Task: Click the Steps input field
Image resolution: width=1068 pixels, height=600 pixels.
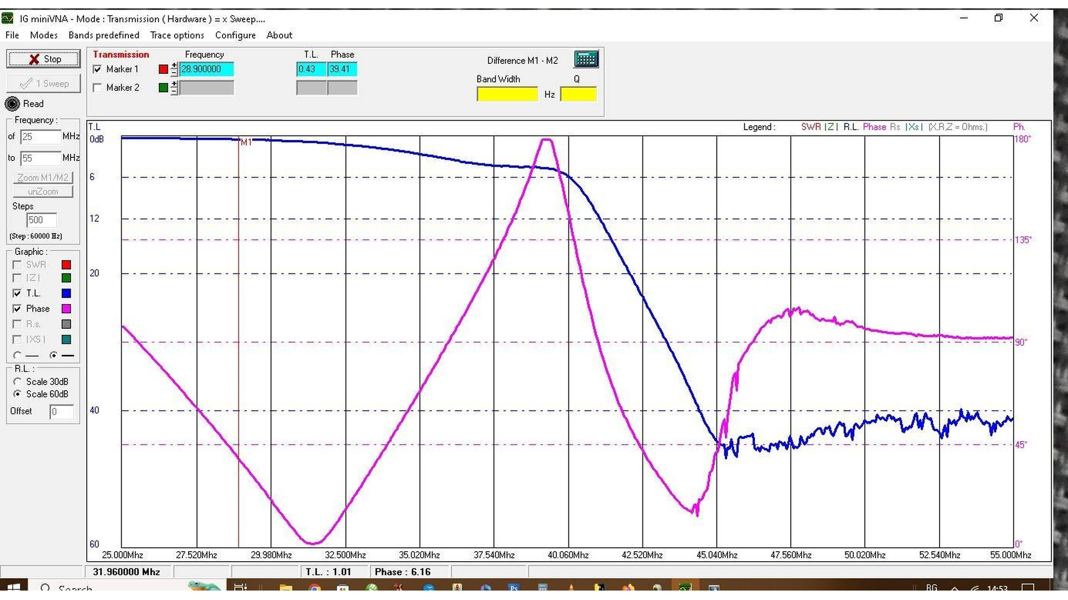Action: 41,220
